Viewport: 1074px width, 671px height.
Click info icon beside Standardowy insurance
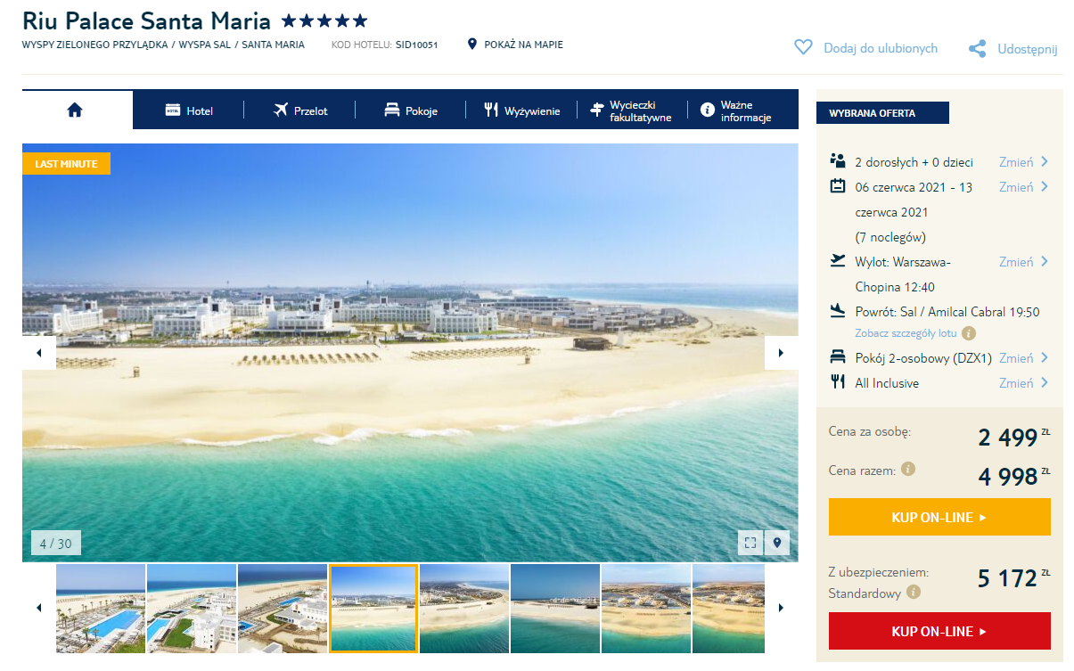pyautogui.click(x=914, y=593)
